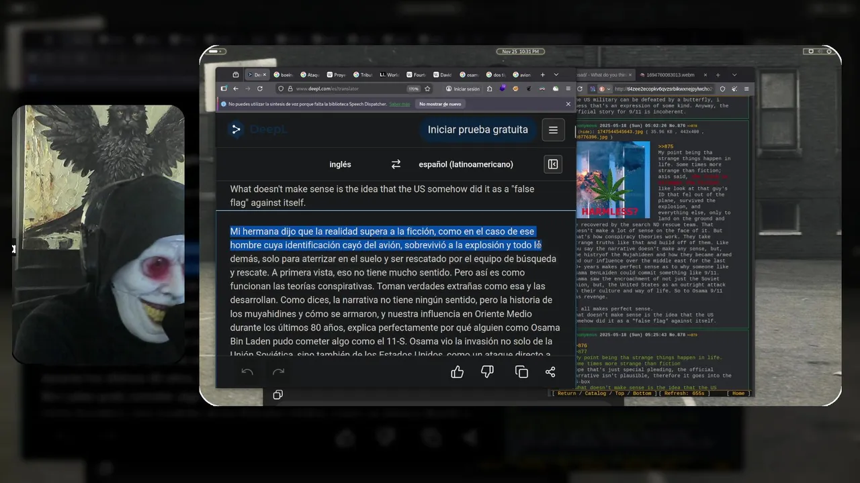Screen dimensions: 860x483
Task: Click the onion URL address field
Action: tap(664, 89)
